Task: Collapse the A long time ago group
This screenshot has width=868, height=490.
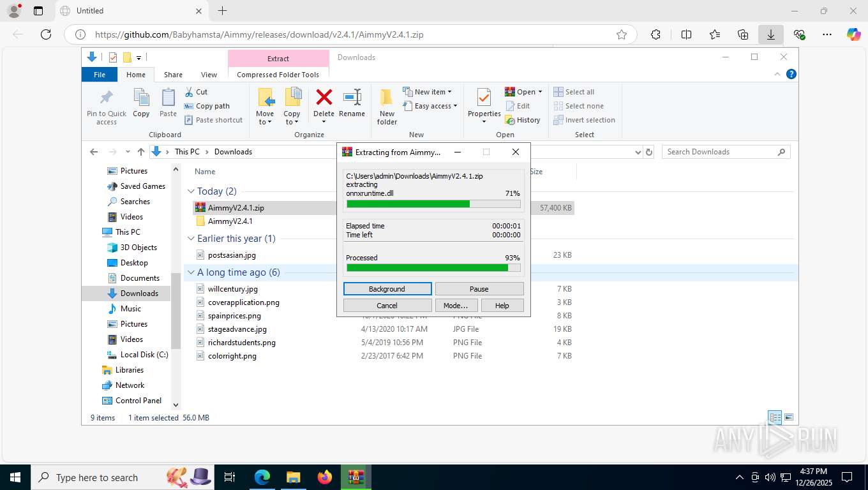Action: [x=191, y=272]
